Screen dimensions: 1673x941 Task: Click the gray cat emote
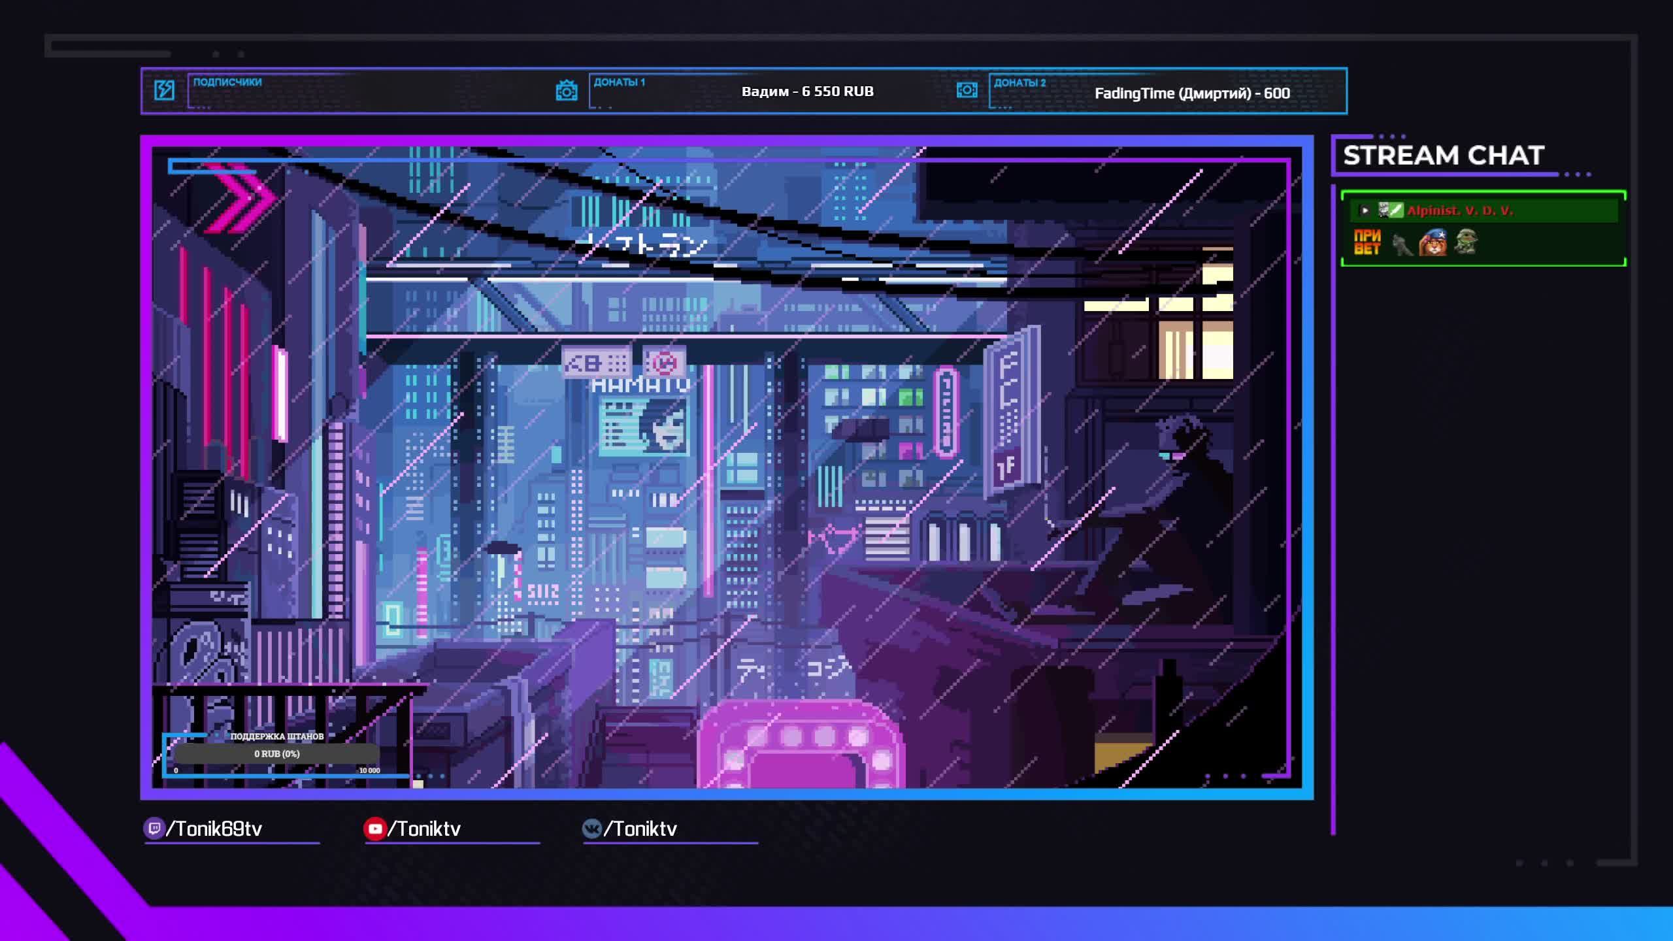(x=1401, y=244)
